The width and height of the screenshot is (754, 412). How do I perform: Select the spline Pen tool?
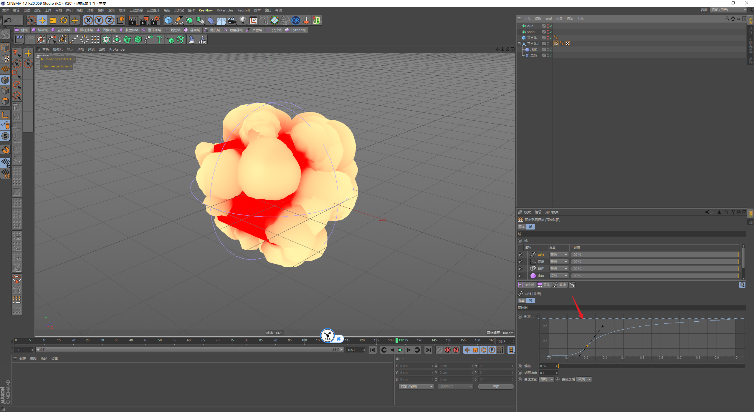pos(179,20)
